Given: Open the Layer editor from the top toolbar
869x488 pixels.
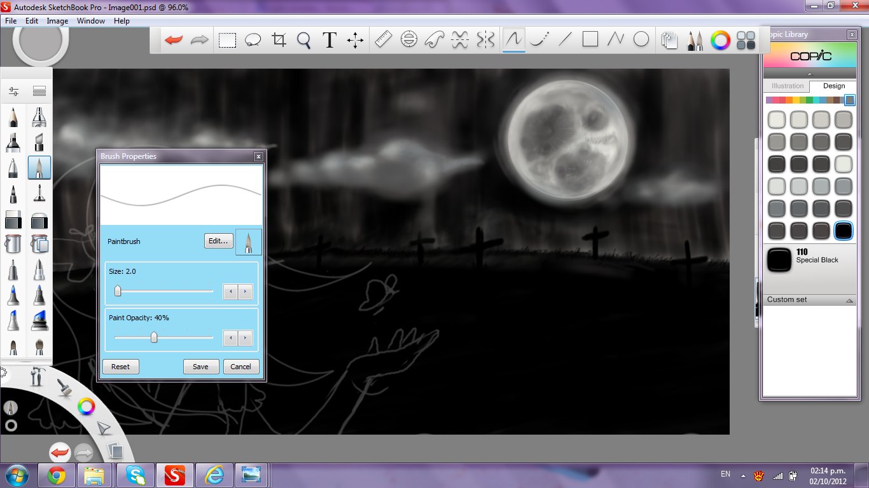Looking at the screenshot, I should pos(669,40).
